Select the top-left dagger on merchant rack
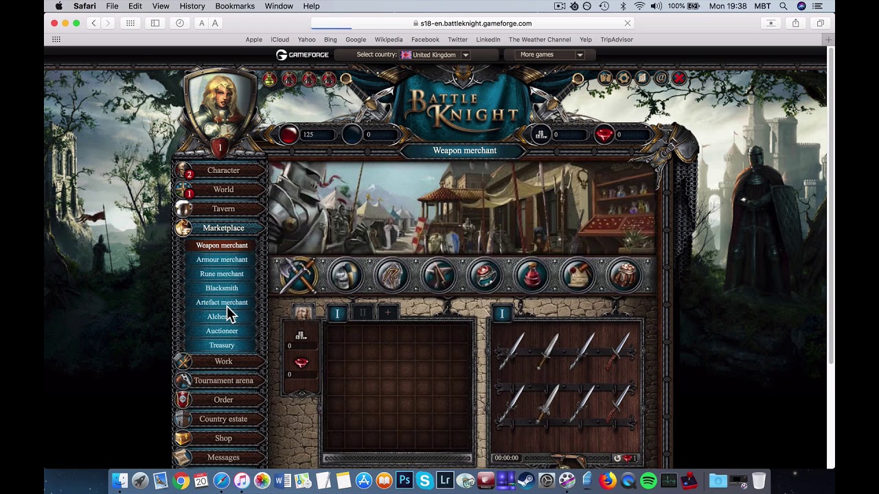The width and height of the screenshot is (879, 494). [x=512, y=350]
